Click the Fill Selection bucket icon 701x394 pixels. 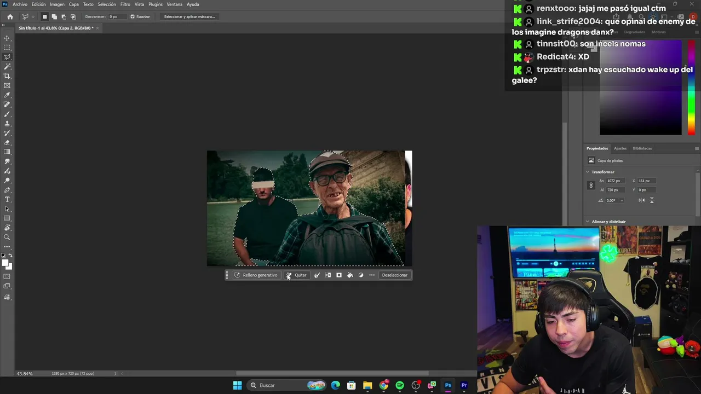coord(350,275)
